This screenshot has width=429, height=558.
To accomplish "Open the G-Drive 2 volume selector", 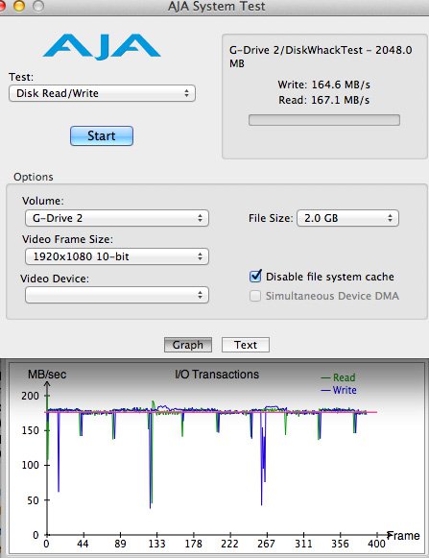I will tap(117, 218).
